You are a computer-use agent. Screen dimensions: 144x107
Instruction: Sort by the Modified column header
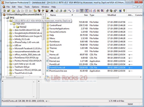pos(117,15)
